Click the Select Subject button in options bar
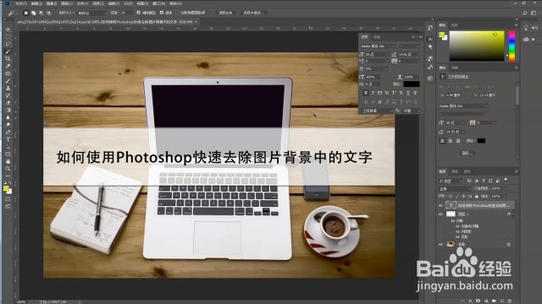 [x=225, y=13]
